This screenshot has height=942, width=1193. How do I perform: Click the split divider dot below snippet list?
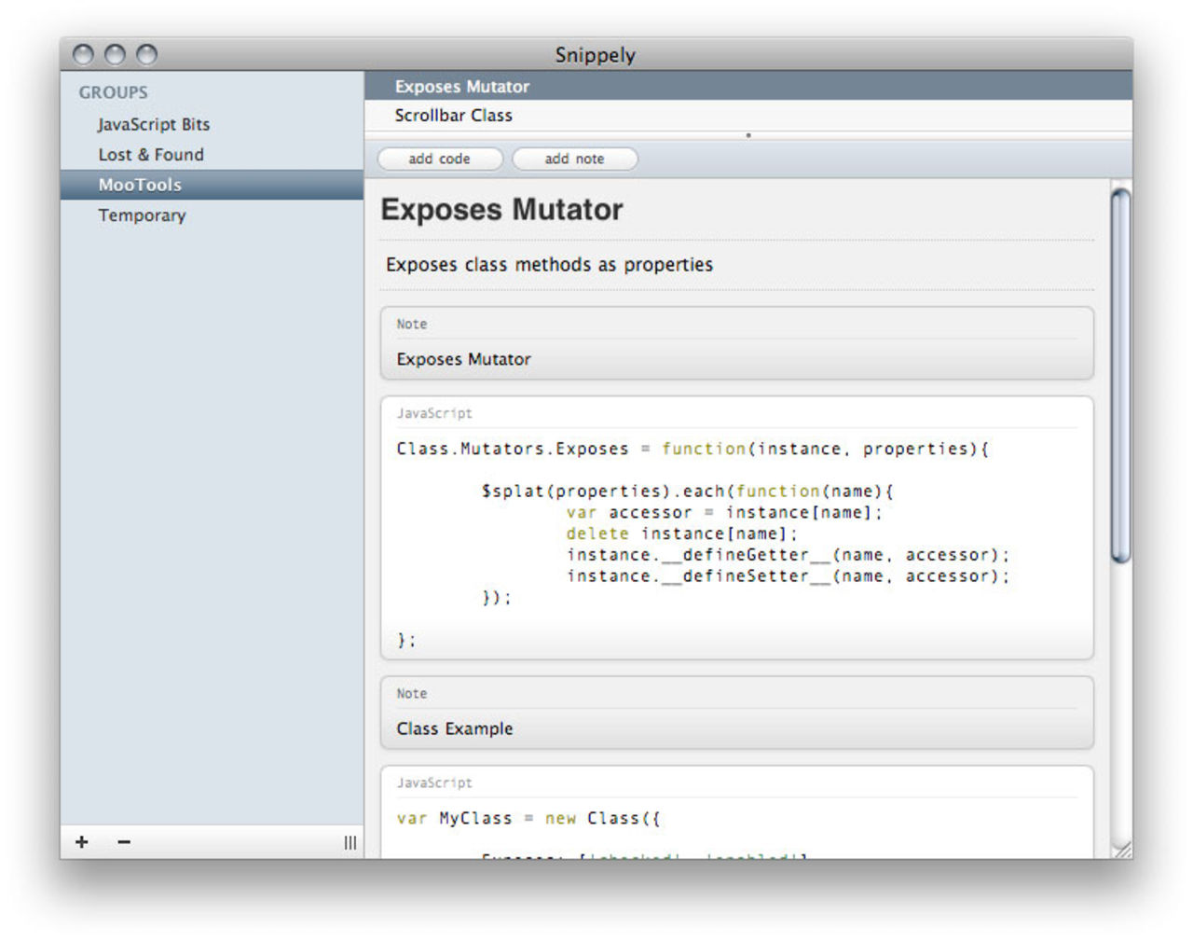747,135
